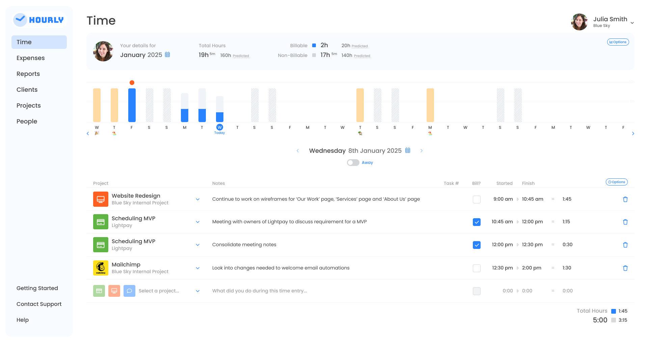The width and height of the screenshot is (648, 343).
Task: Toggle the Away switch
Action: pos(353,162)
